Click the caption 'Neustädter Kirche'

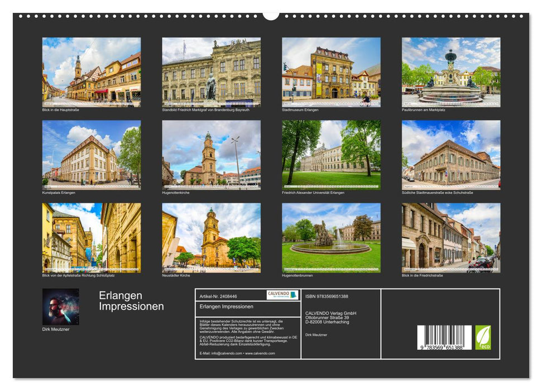coord(176,276)
